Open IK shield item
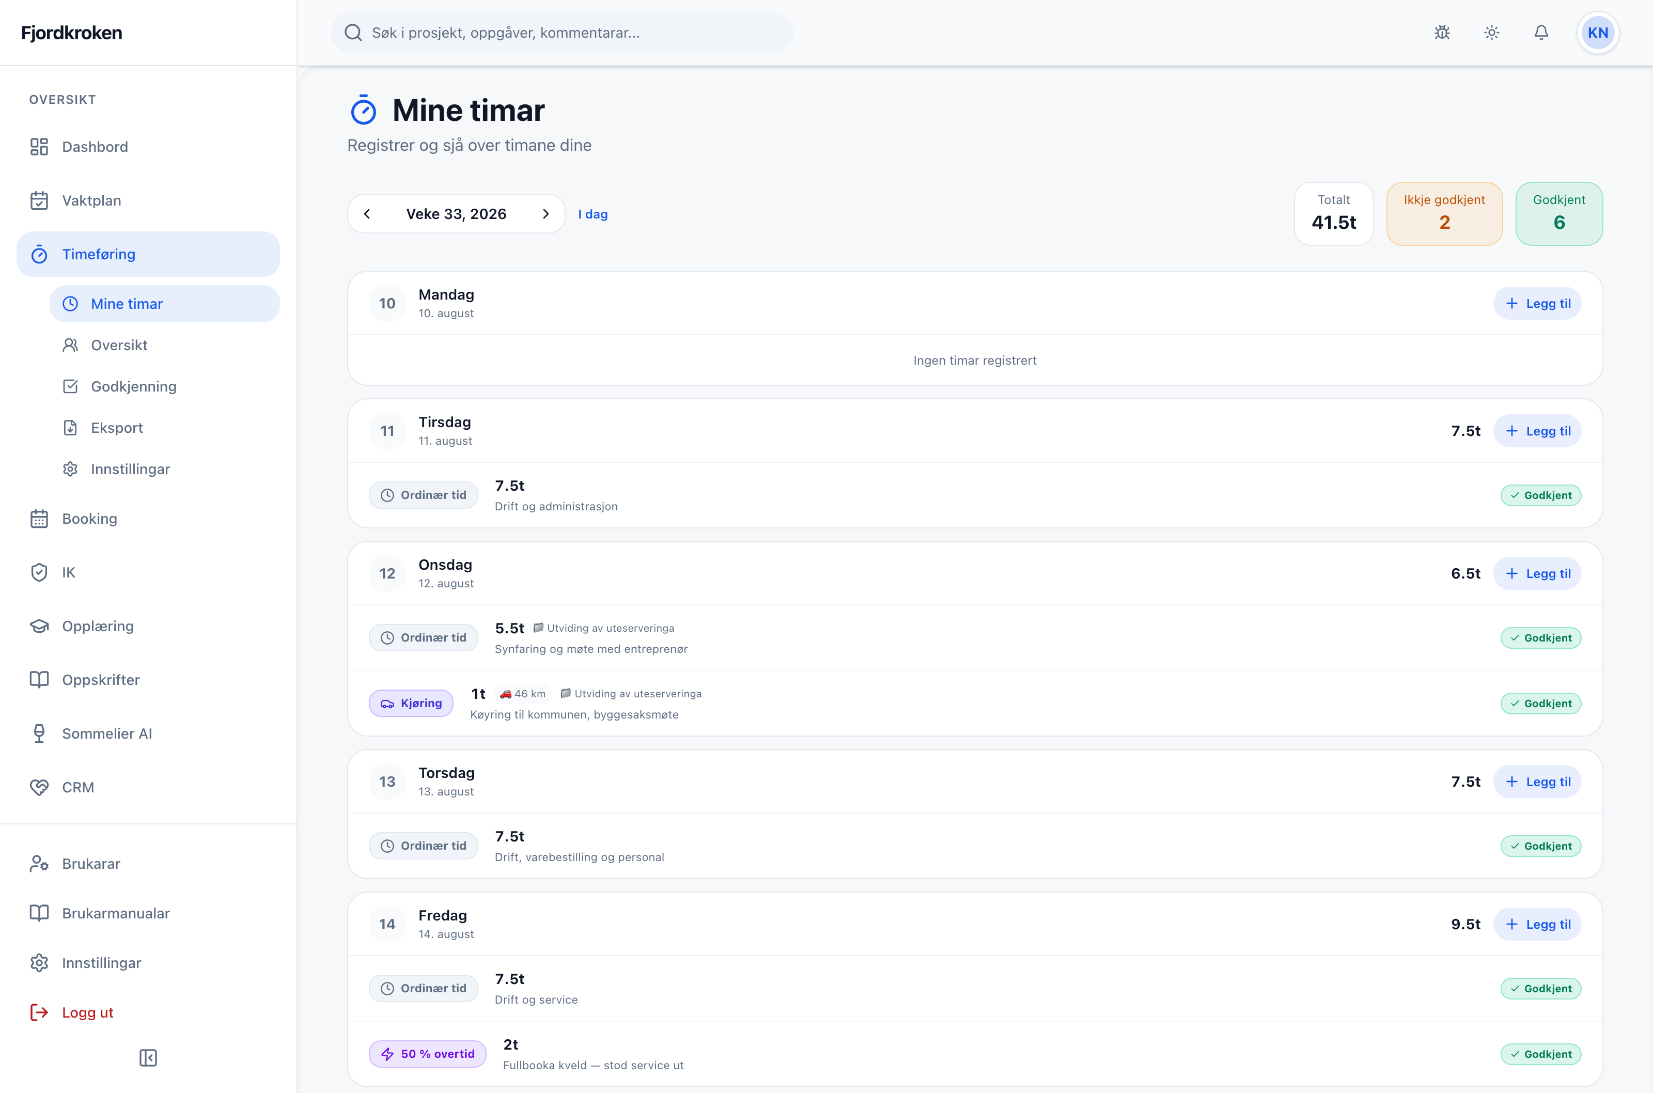The image size is (1653, 1093). pos(148,572)
